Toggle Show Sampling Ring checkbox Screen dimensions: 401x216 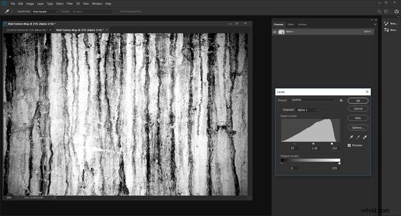pyautogui.click(x=118, y=11)
